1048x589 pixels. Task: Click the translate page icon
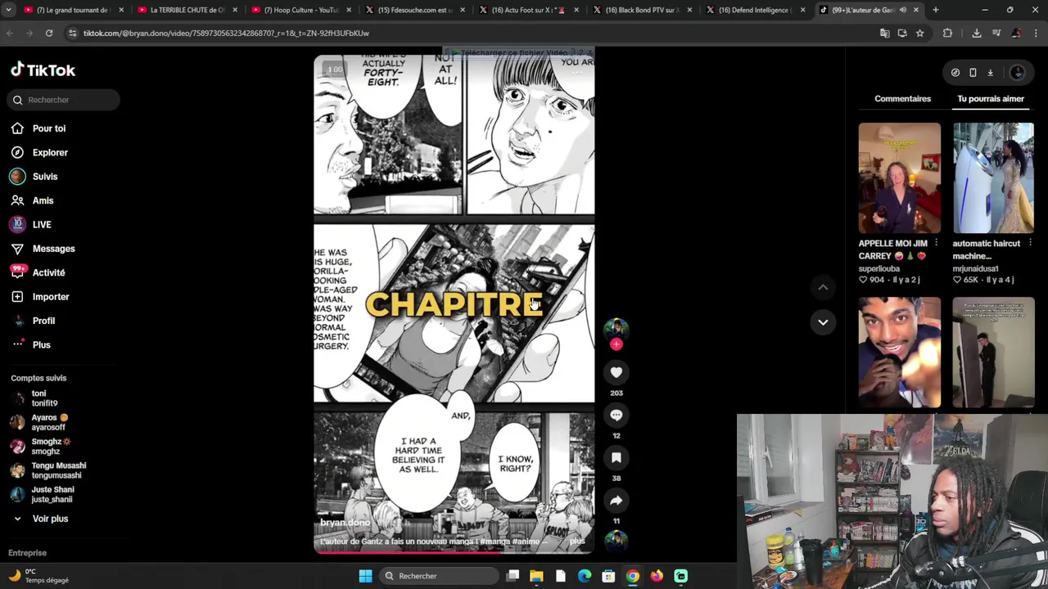pyautogui.click(x=884, y=33)
